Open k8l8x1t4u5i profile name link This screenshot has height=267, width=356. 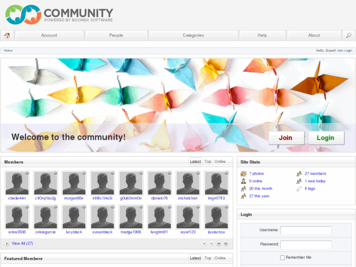(102, 198)
